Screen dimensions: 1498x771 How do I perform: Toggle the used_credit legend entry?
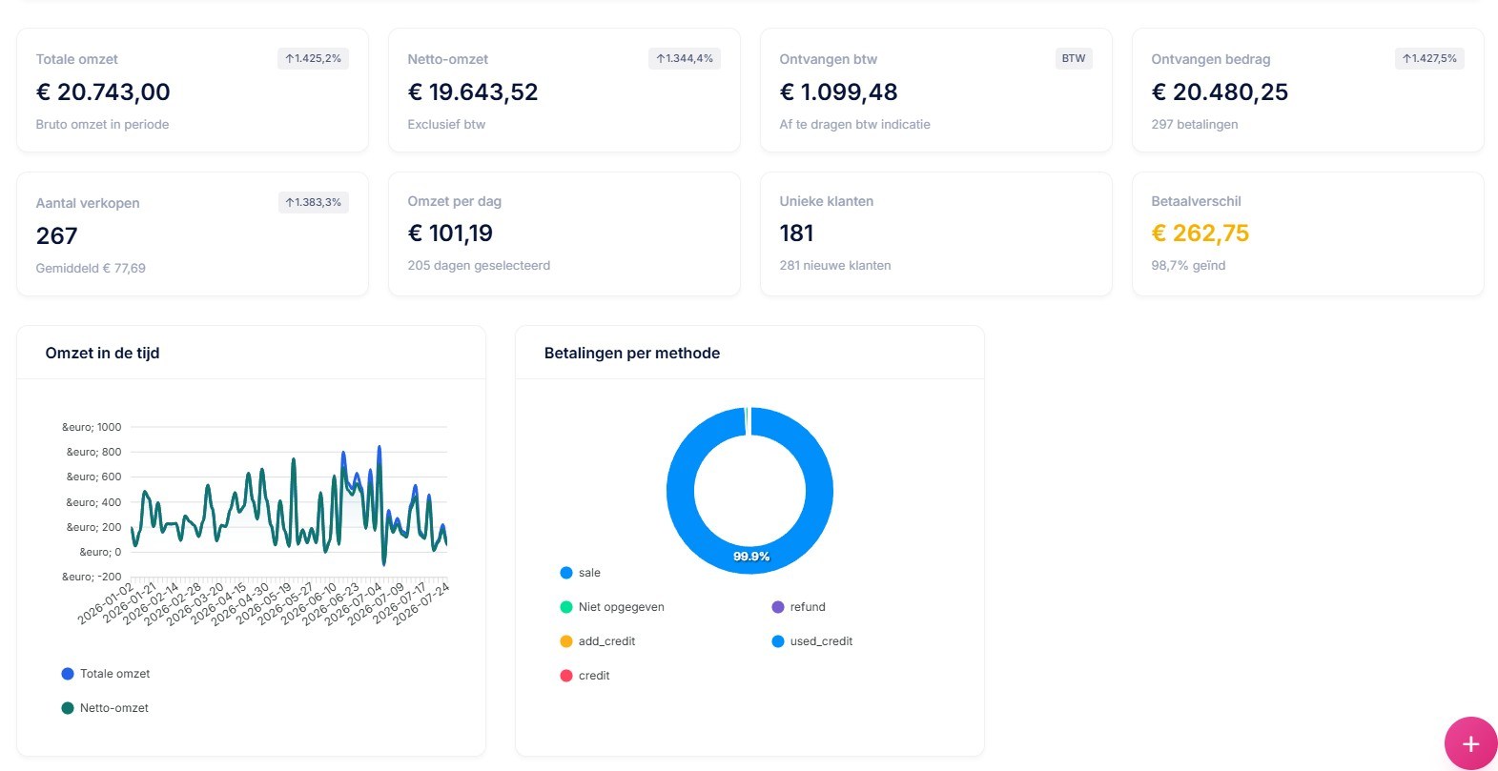pos(812,641)
